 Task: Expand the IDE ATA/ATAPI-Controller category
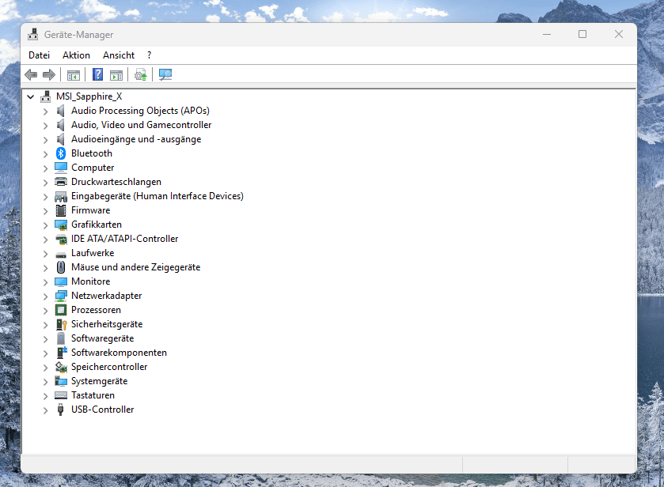(45, 240)
